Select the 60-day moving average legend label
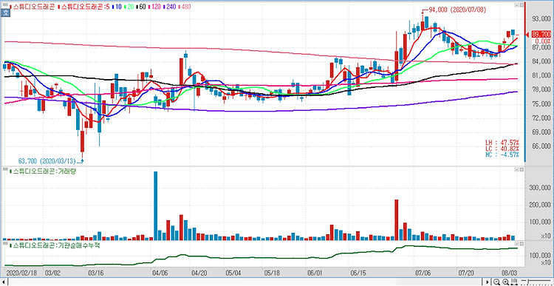Image resolution: width=554 pixels, height=286 pixels. (x=140, y=7)
